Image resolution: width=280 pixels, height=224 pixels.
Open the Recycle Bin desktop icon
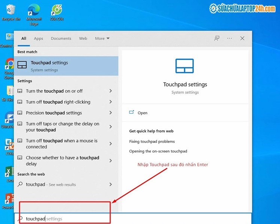(11, 12)
